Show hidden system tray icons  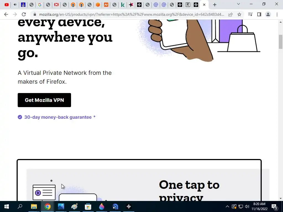227,206
